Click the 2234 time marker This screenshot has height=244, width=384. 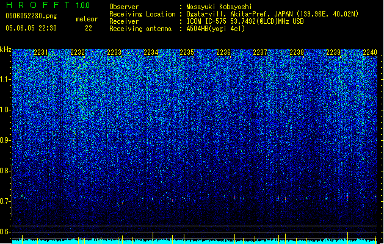click(x=151, y=52)
